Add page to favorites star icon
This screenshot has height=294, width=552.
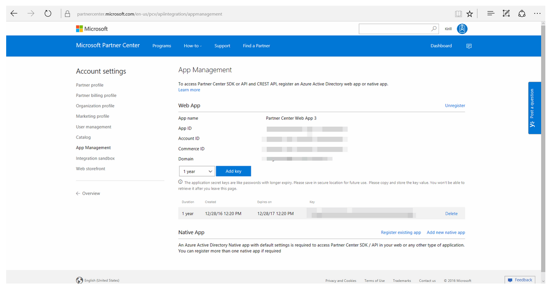(470, 14)
